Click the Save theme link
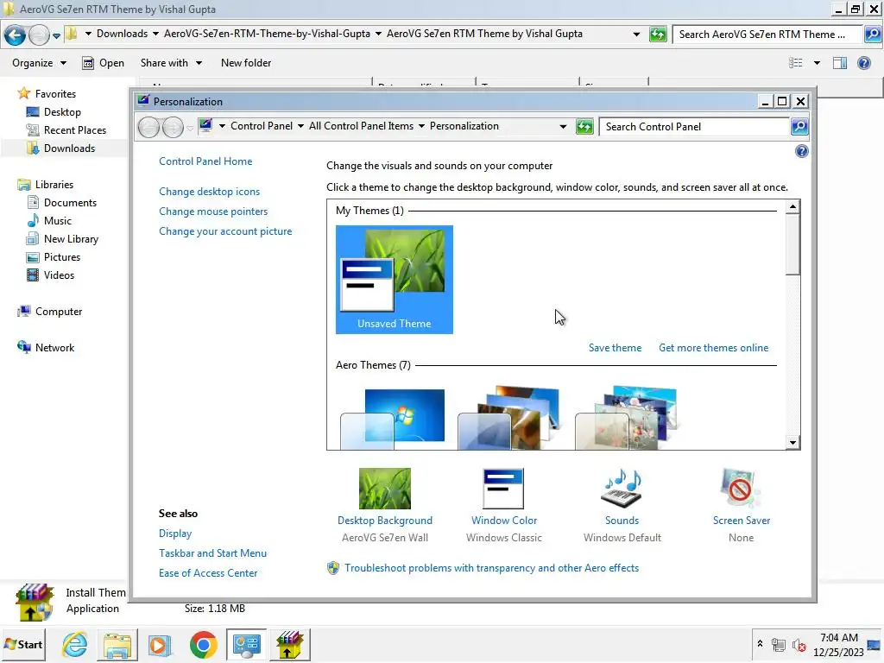Viewport: 884px width, 663px height. click(615, 348)
